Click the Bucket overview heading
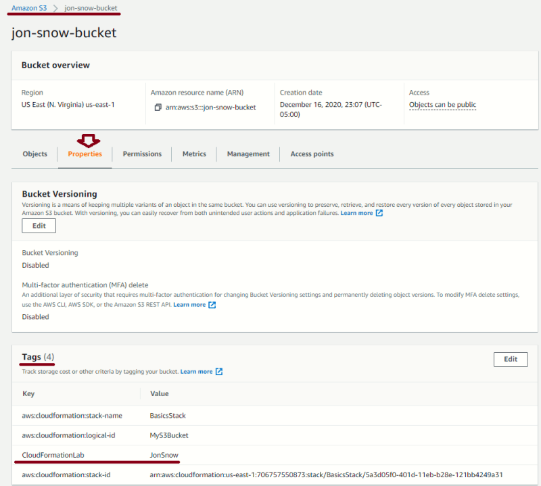 [x=55, y=65]
